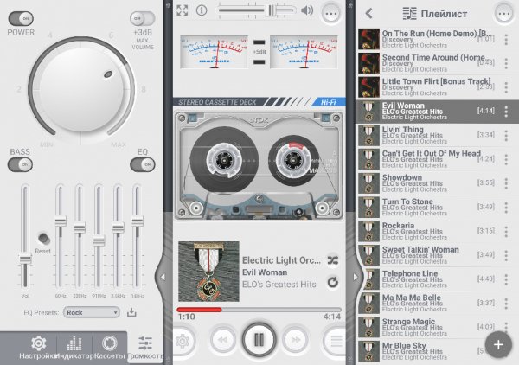Screen dimensions: 519x365
Task: Skip to the next track
Action: 295,340
